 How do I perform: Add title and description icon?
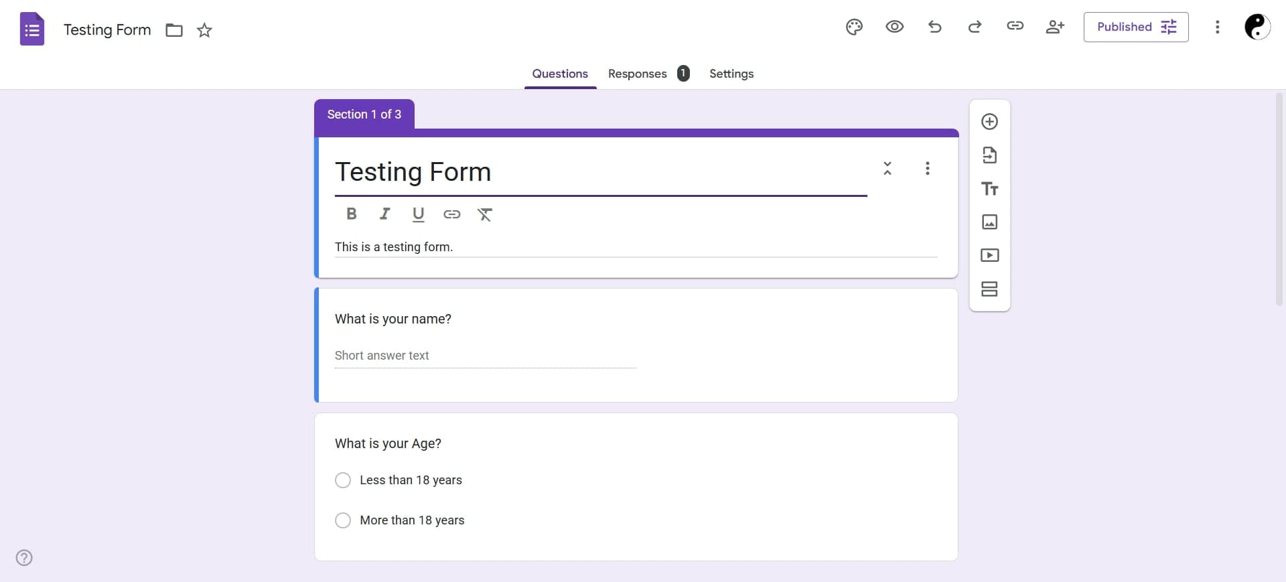(x=989, y=189)
